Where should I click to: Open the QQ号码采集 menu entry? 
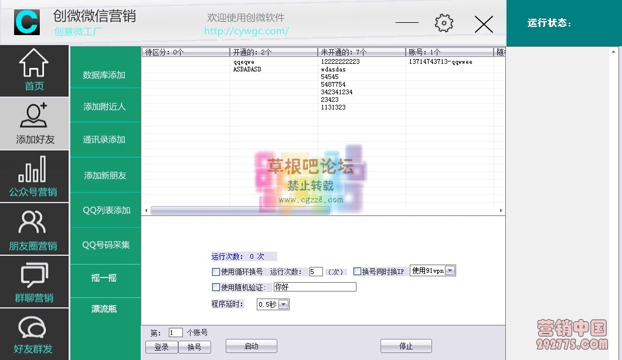(x=106, y=245)
